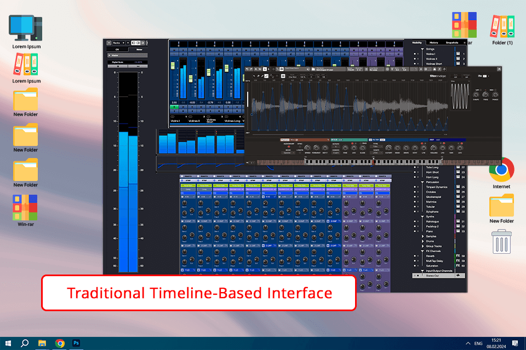This screenshot has width=526, height=350.
Task: Collapse the Percussion group
Action: pyautogui.click(x=422, y=182)
